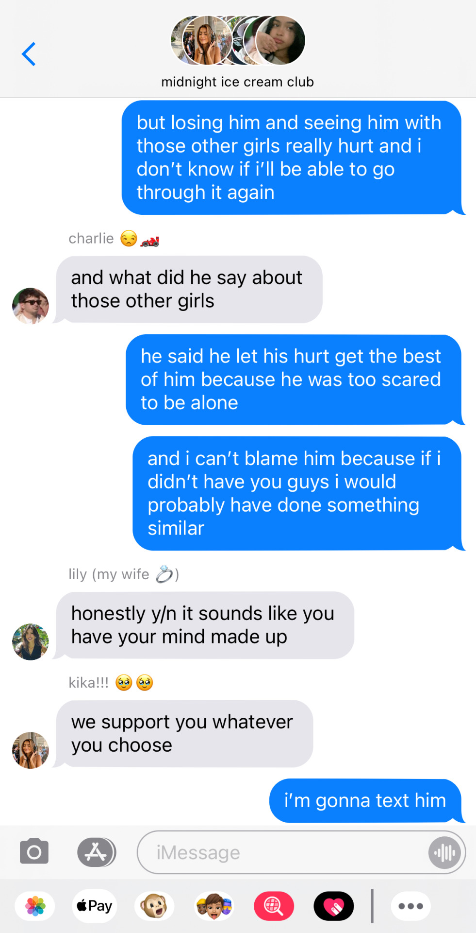Open the camera icon
This screenshot has height=933, width=476.
pos(34,851)
